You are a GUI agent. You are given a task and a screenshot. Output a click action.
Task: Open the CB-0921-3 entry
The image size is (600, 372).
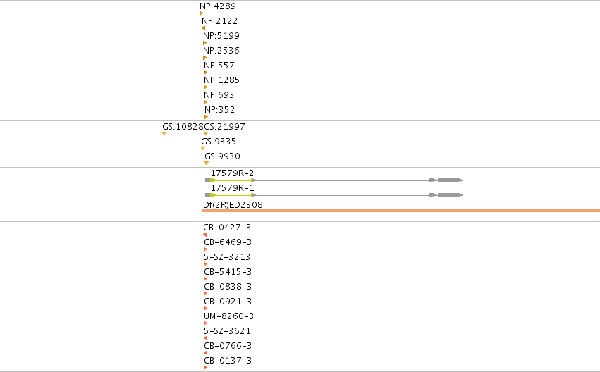coord(228,302)
